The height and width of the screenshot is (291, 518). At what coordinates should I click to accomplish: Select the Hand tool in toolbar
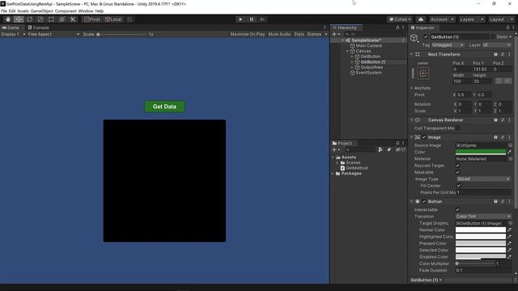click(x=8, y=19)
